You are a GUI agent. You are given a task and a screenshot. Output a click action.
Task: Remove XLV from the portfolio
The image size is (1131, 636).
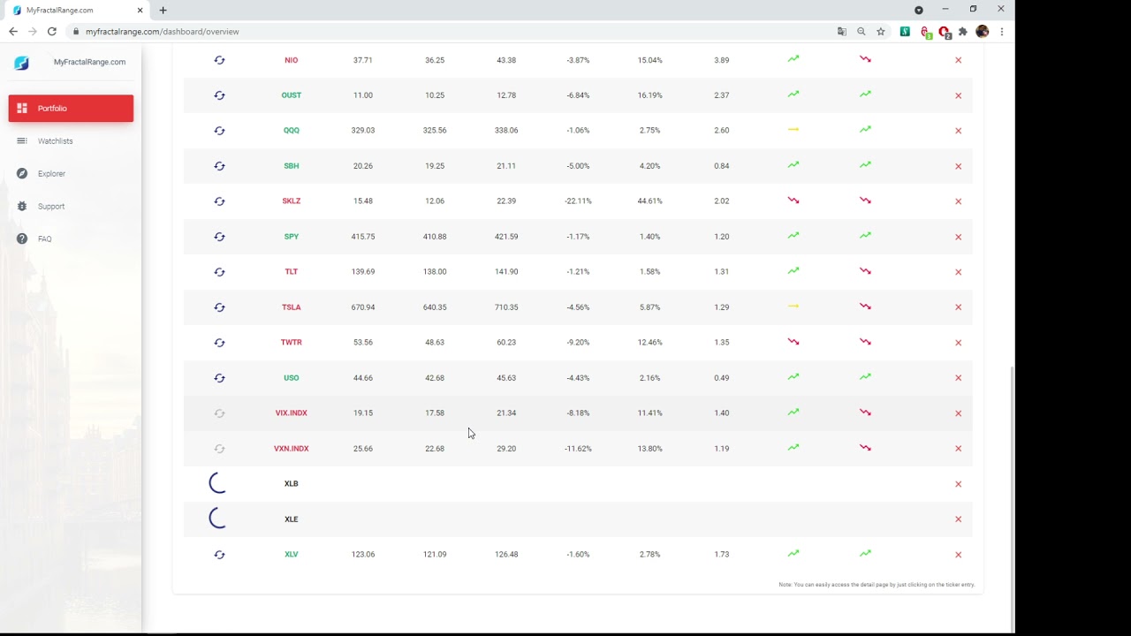(958, 555)
